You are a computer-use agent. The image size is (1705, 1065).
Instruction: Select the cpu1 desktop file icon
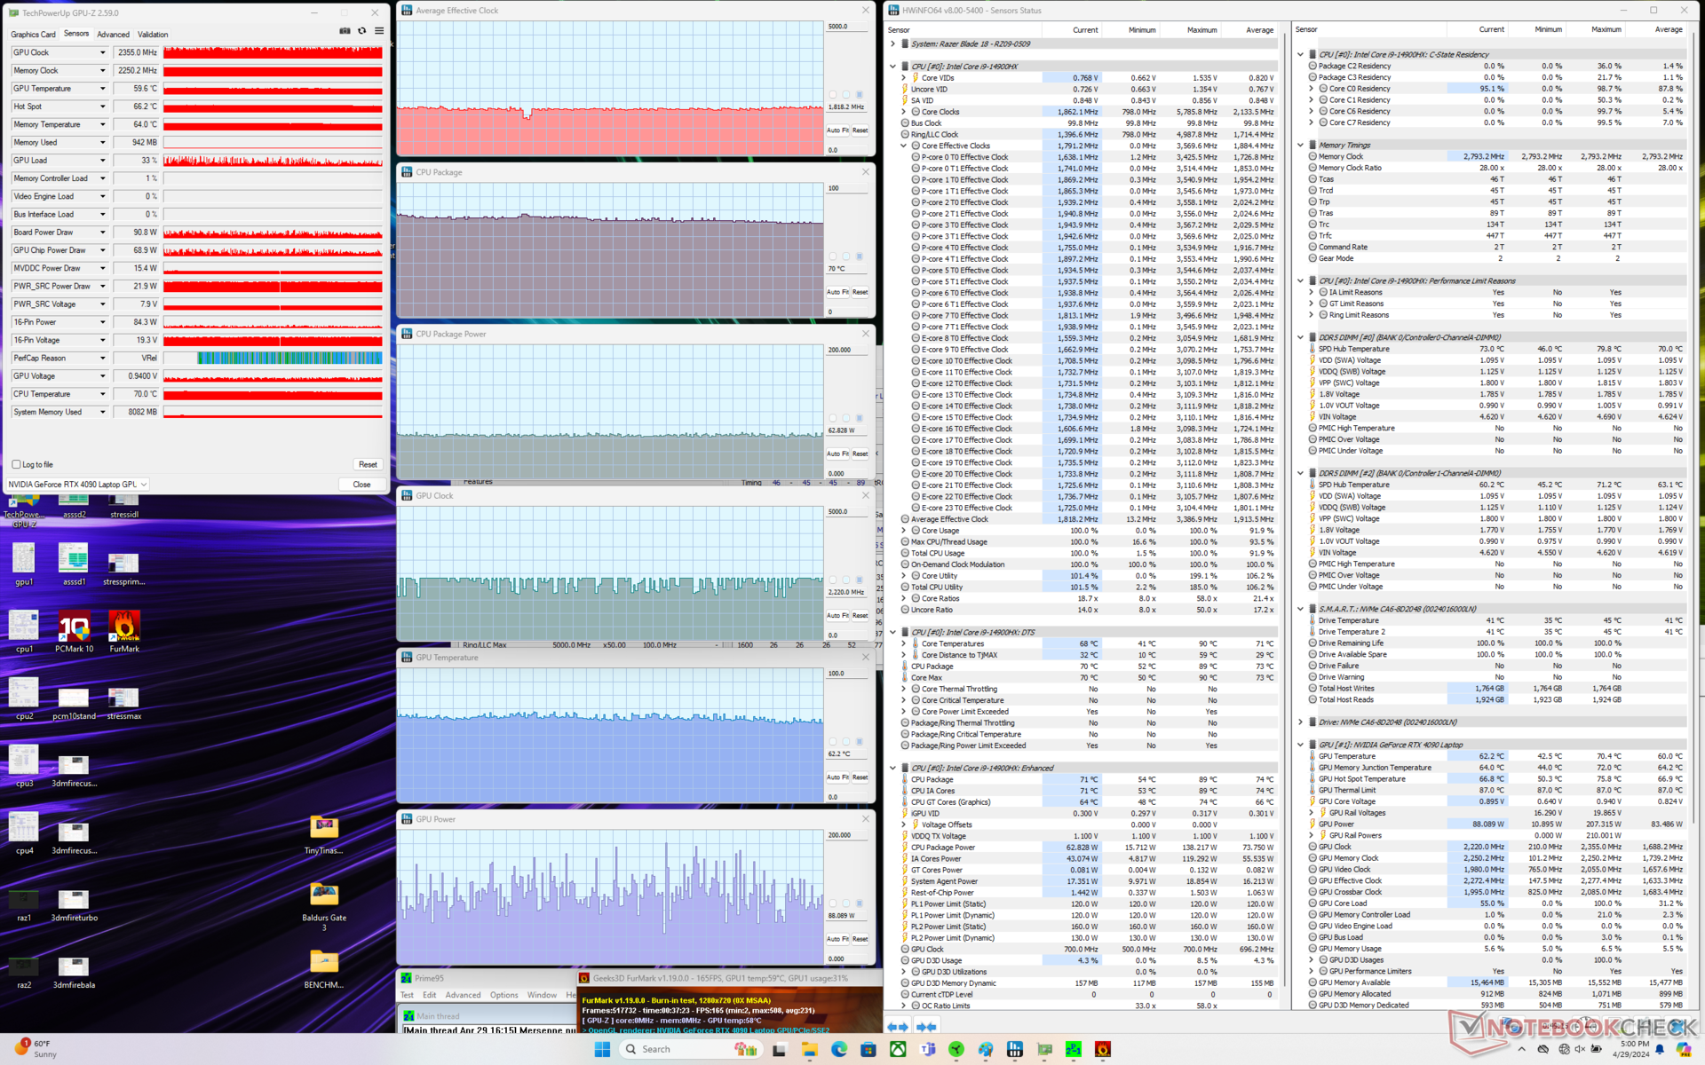tap(24, 632)
